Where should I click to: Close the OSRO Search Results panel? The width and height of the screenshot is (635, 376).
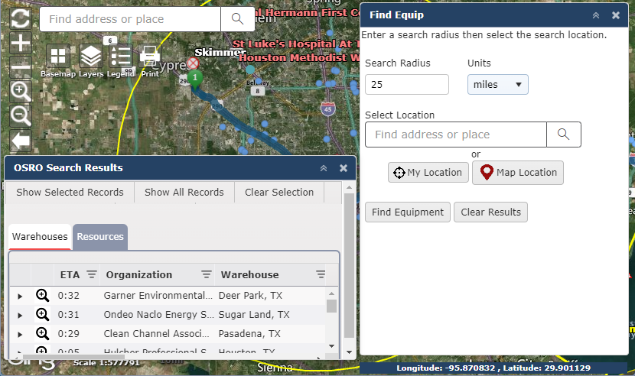tap(344, 168)
